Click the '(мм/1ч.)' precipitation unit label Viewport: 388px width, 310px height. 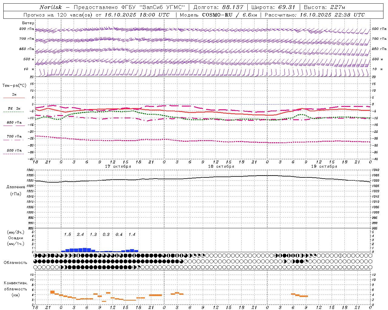click(16, 244)
